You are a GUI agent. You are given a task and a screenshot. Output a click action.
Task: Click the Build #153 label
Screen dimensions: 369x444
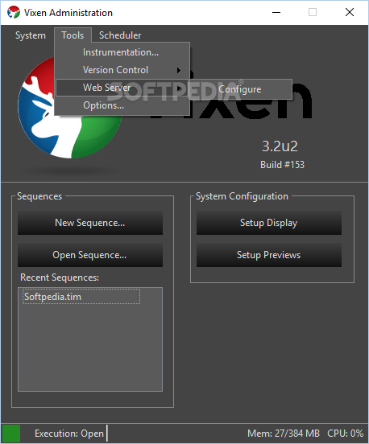pyautogui.click(x=282, y=165)
